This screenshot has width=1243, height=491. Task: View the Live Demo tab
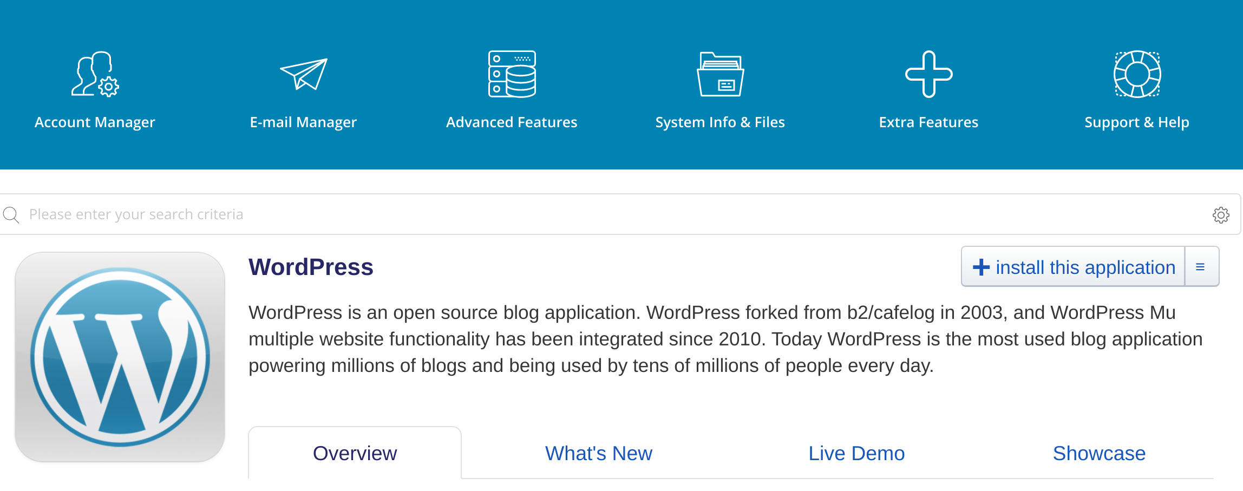click(856, 453)
